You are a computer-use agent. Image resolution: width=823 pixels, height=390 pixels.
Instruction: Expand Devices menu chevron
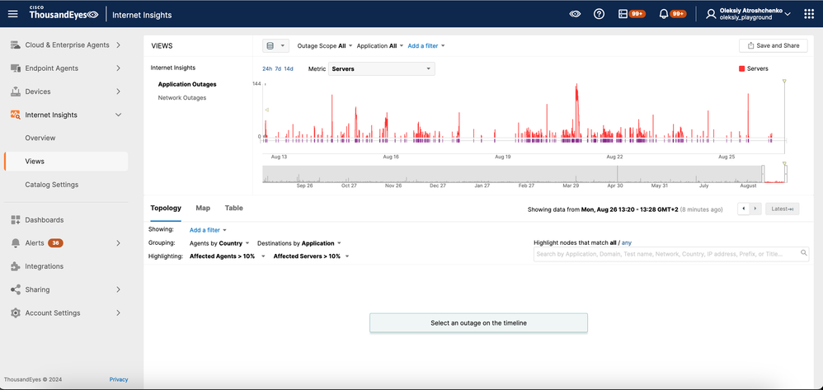[x=118, y=92]
